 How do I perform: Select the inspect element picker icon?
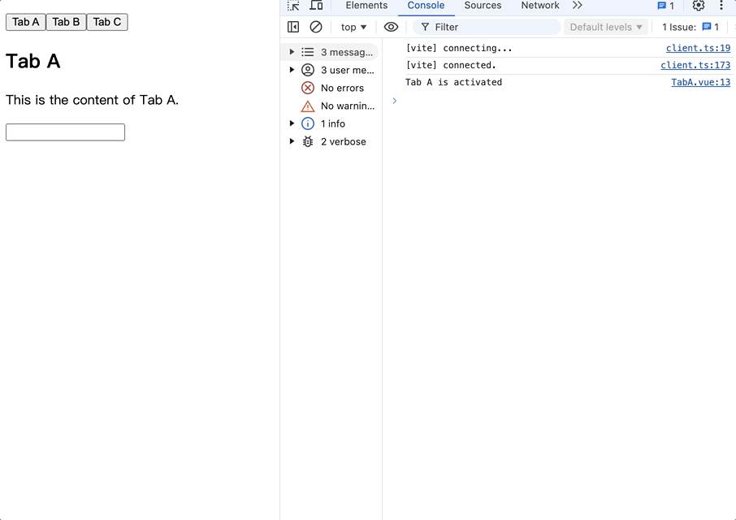293,6
